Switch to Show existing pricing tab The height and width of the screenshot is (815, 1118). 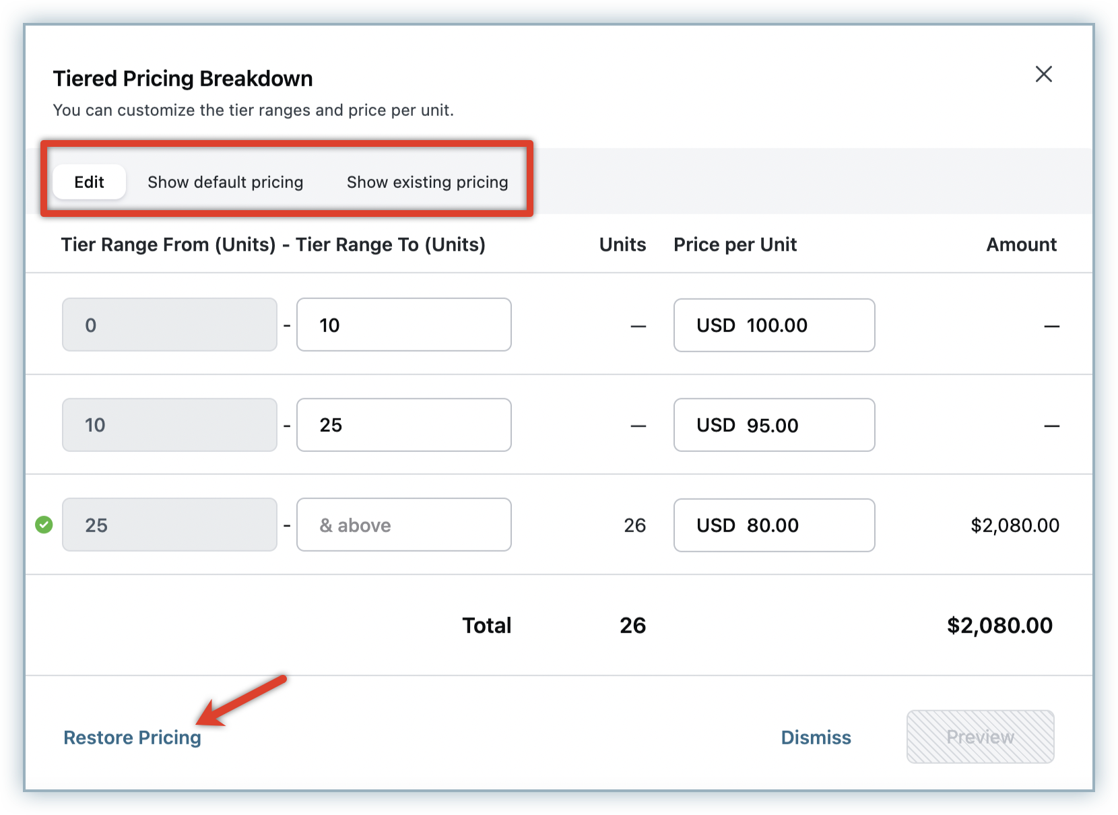[x=427, y=182]
